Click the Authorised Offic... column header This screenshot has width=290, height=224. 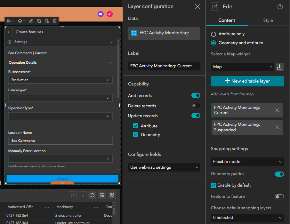click(x=22, y=207)
